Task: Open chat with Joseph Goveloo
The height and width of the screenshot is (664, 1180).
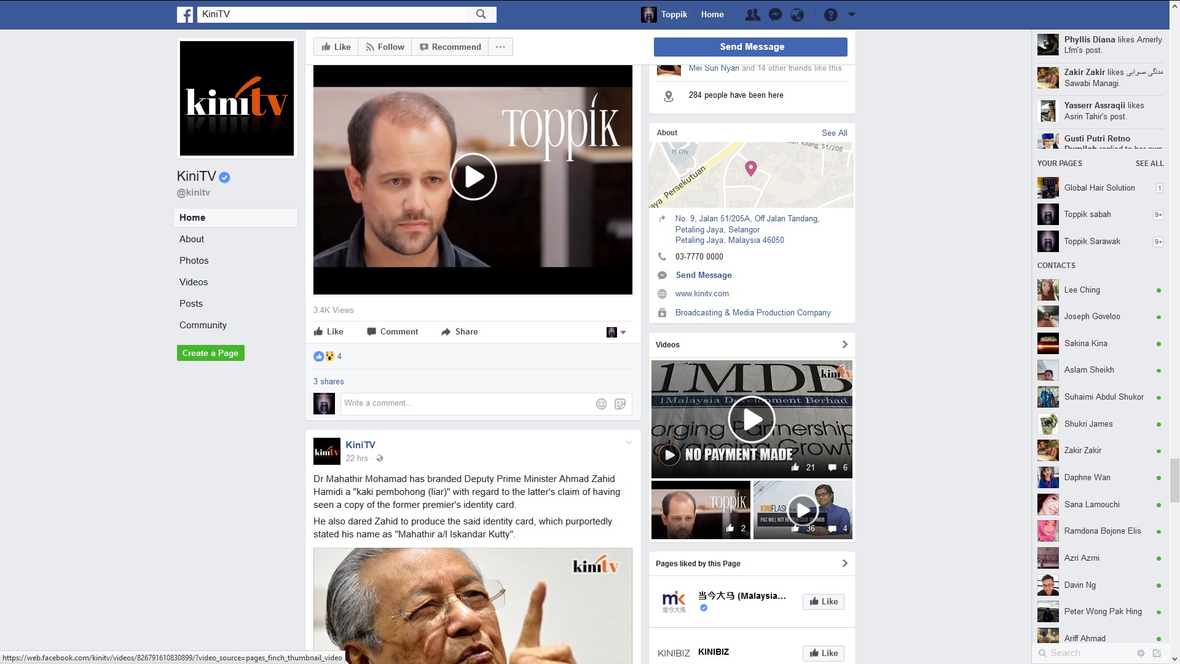Action: pyautogui.click(x=1100, y=317)
